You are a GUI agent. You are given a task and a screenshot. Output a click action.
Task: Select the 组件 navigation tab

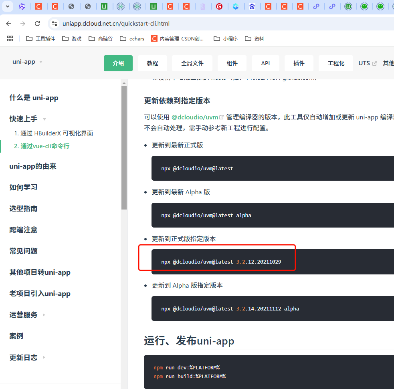[x=232, y=63]
